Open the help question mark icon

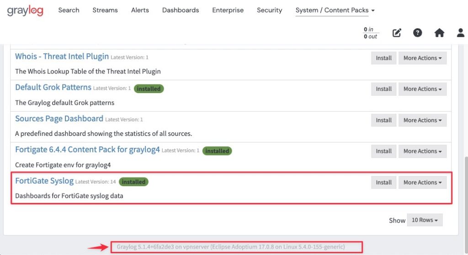[x=417, y=32]
